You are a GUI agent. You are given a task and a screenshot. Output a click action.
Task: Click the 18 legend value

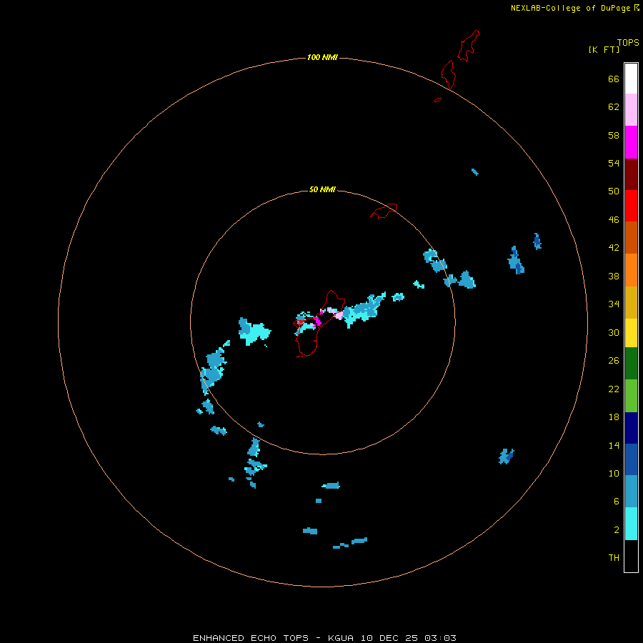pos(614,417)
